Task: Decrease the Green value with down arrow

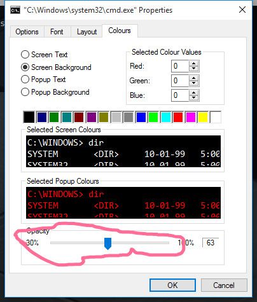Action: click(x=193, y=83)
